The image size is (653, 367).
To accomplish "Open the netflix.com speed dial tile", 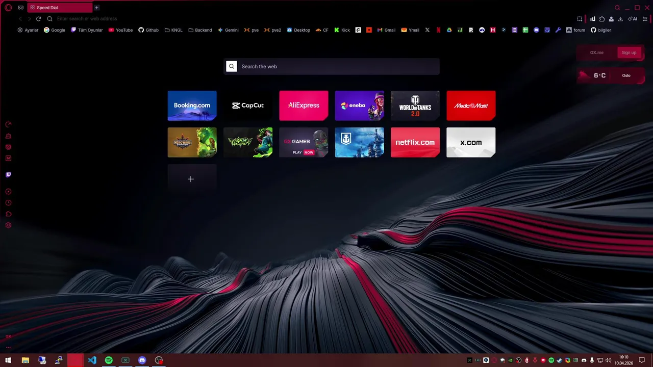I will 415,142.
